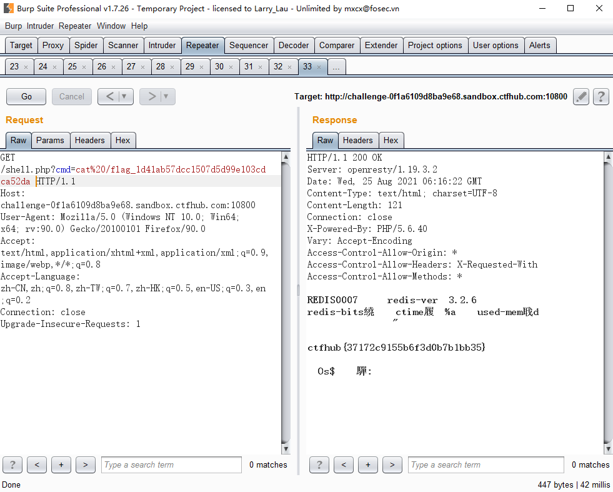This screenshot has width=613, height=492.
Task: Open the new tab '...' button in Repeater tabs
Action: click(336, 67)
